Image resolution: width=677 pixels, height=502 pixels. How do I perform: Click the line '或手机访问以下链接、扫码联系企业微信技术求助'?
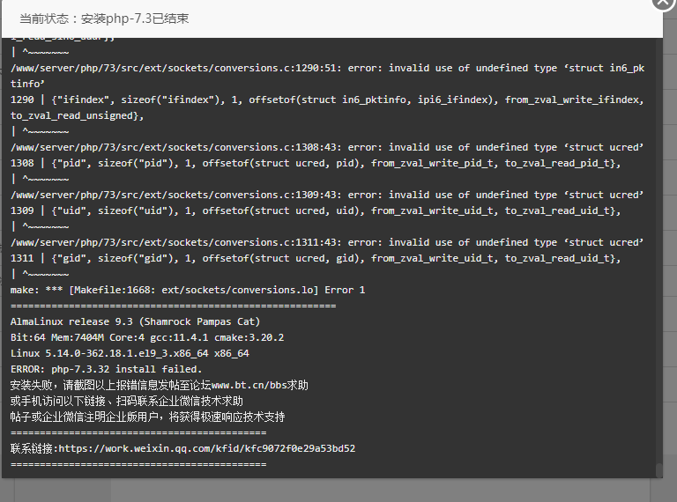(127, 401)
